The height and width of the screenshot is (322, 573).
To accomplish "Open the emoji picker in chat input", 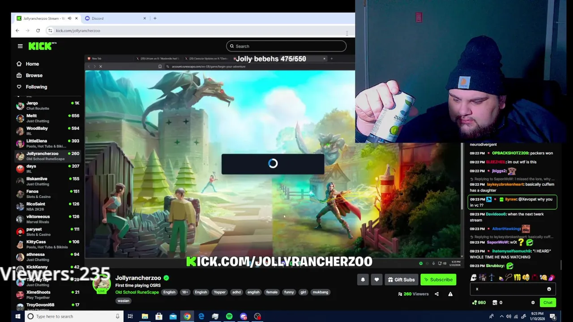I will tap(549, 289).
